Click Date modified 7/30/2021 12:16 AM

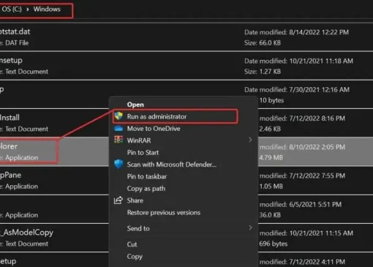click(297, 90)
